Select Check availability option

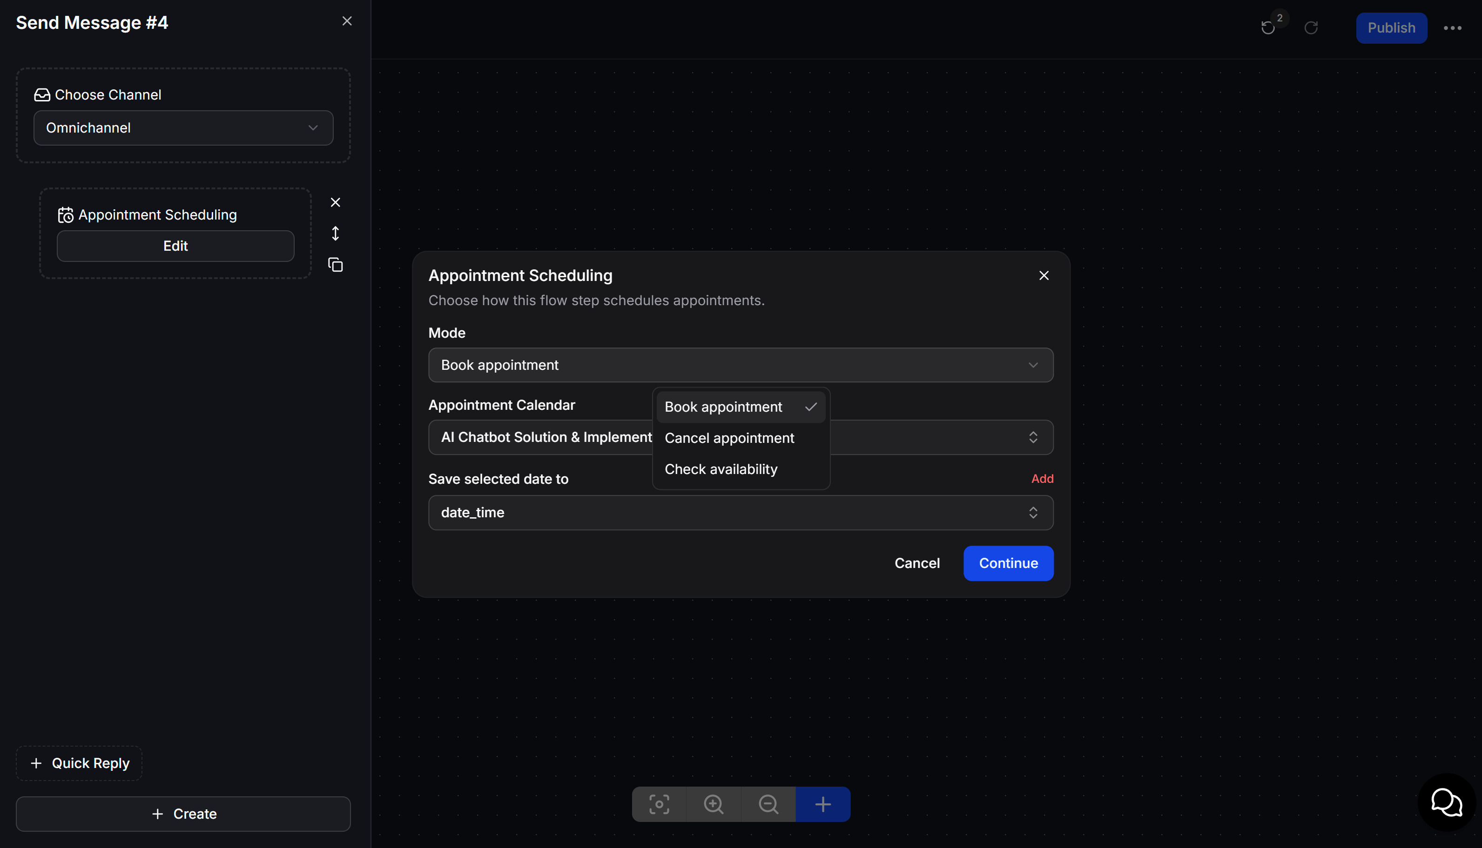pos(741,469)
